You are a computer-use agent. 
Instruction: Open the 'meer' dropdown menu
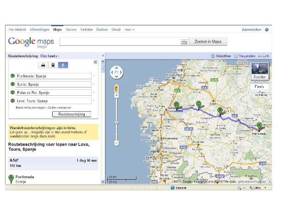click(x=129, y=30)
